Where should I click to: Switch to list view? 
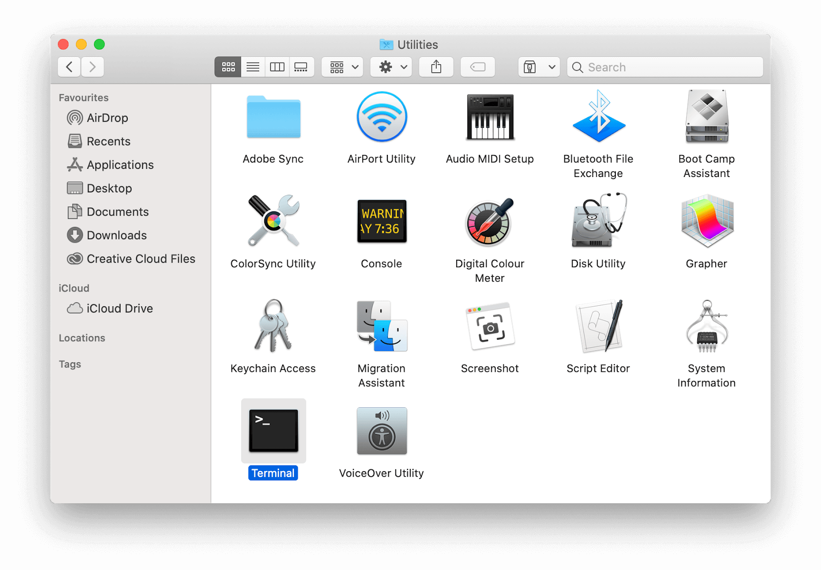pos(253,67)
